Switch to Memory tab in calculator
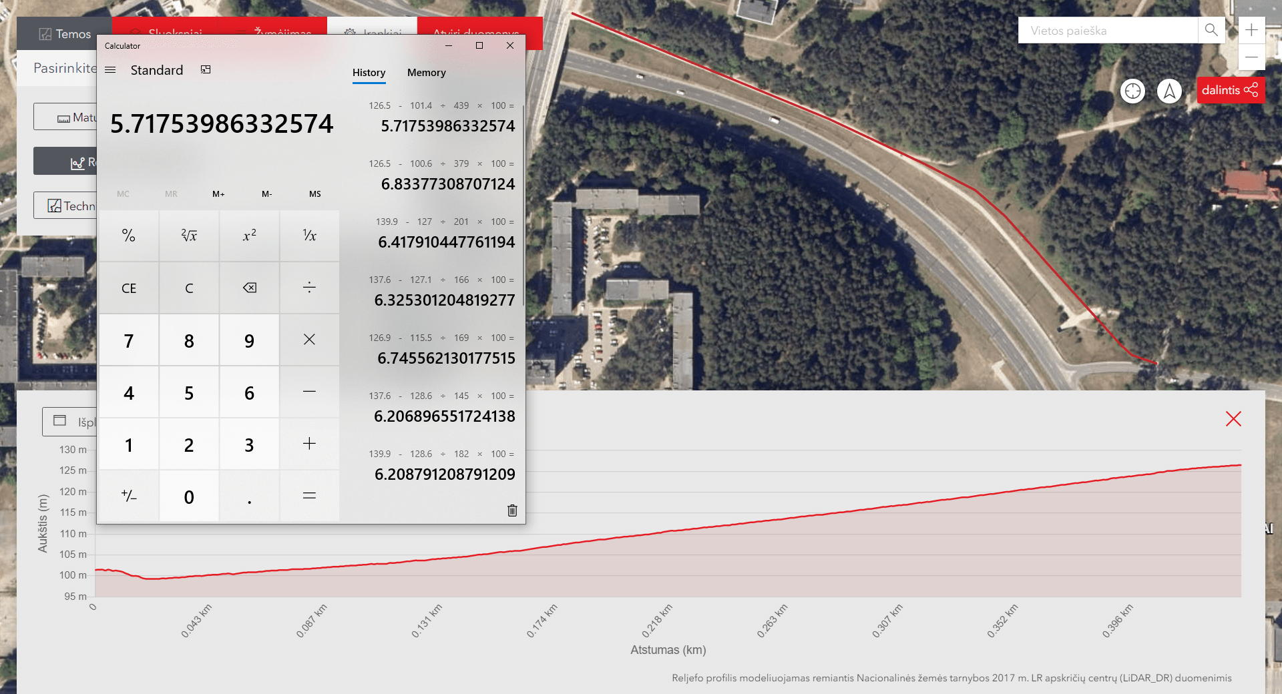1282x694 pixels. click(426, 73)
